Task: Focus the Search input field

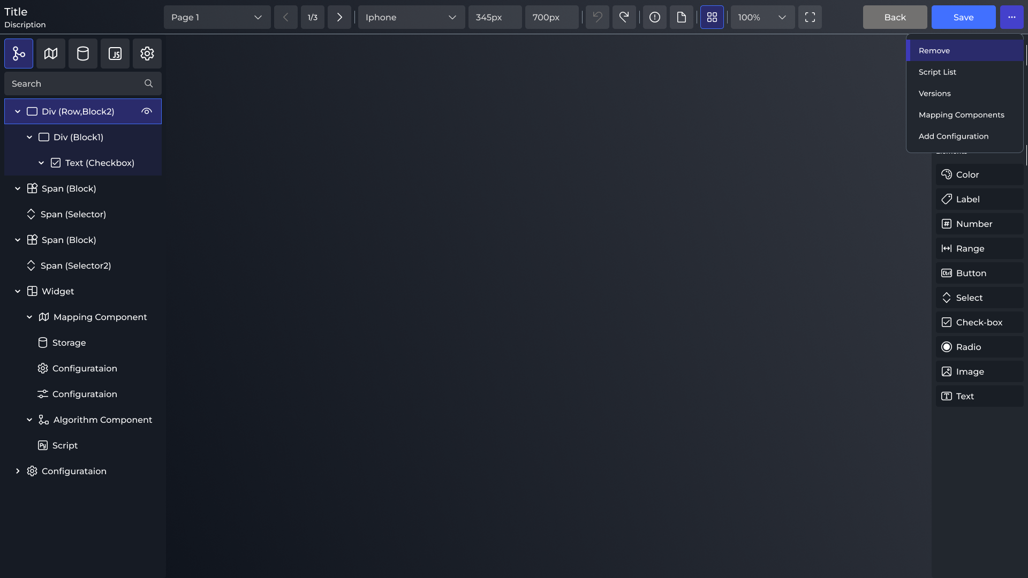Action: point(83,83)
